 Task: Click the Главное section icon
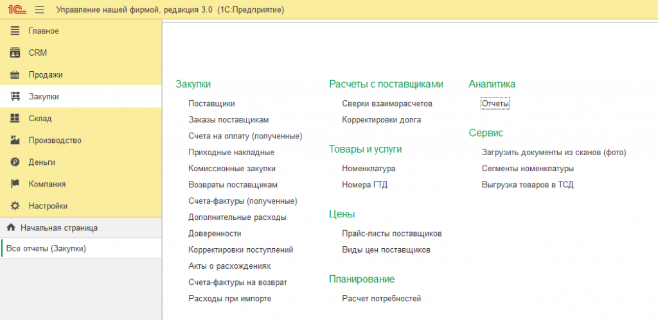[x=15, y=31]
